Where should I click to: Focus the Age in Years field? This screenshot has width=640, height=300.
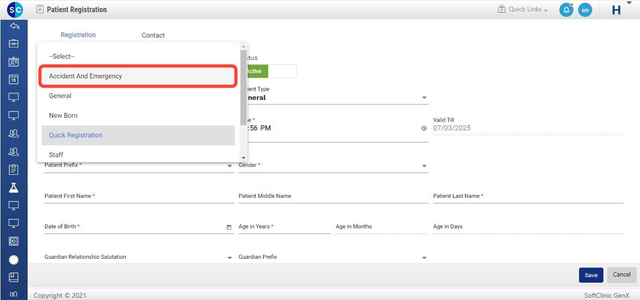point(285,227)
